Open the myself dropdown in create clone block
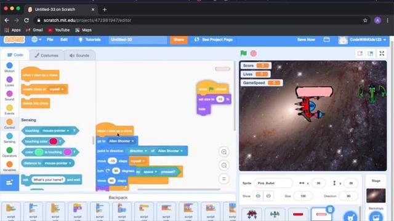The image size is (394, 221). [57, 89]
